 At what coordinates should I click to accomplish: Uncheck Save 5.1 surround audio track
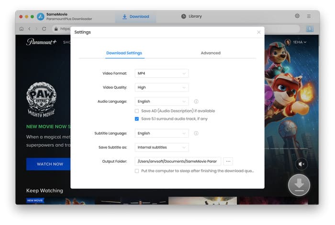point(137,119)
